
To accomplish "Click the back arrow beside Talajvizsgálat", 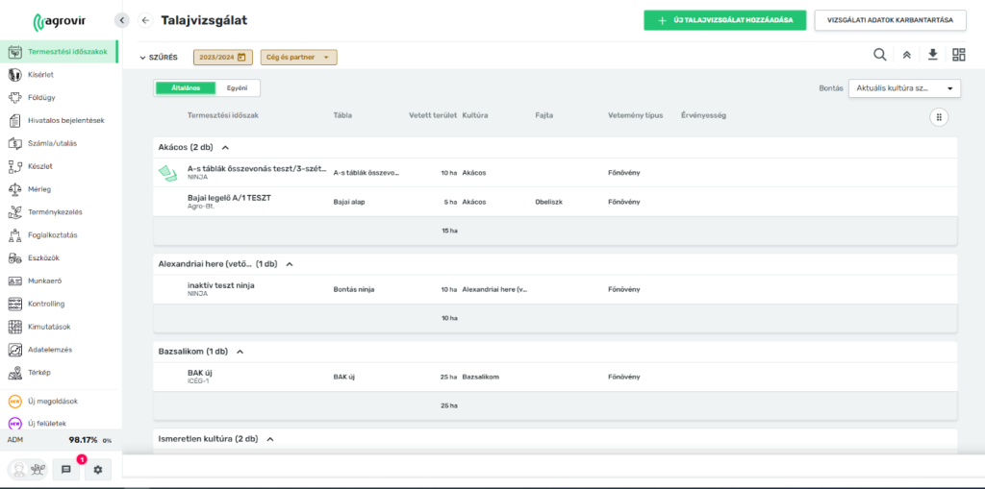I will tap(145, 20).
